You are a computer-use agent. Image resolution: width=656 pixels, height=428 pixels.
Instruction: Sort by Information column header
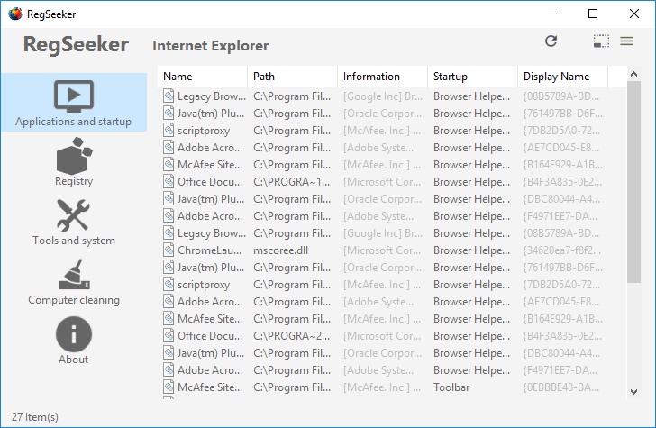click(x=382, y=77)
